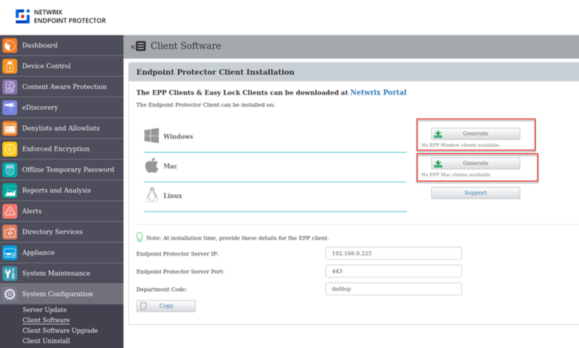Generate the Mac EPP client
The width and height of the screenshot is (579, 348).
click(x=475, y=163)
